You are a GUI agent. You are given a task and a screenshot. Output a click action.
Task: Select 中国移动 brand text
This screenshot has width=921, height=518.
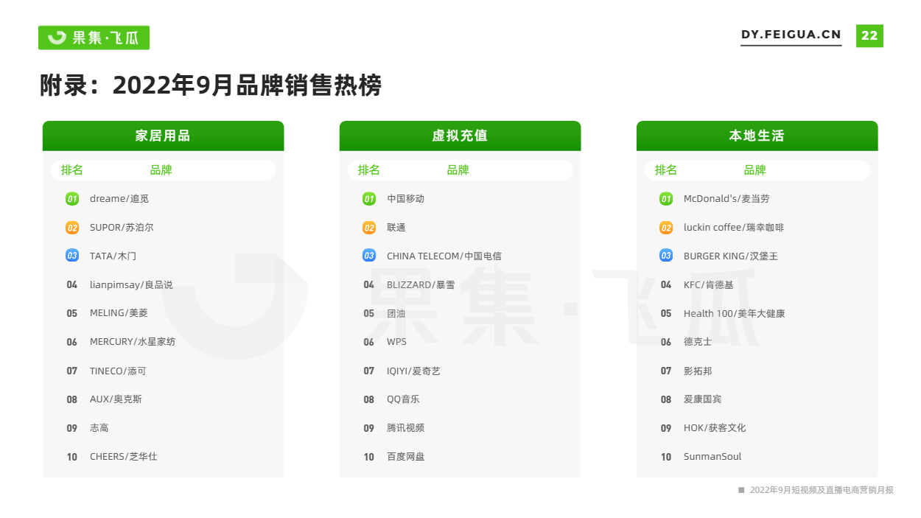tap(405, 199)
